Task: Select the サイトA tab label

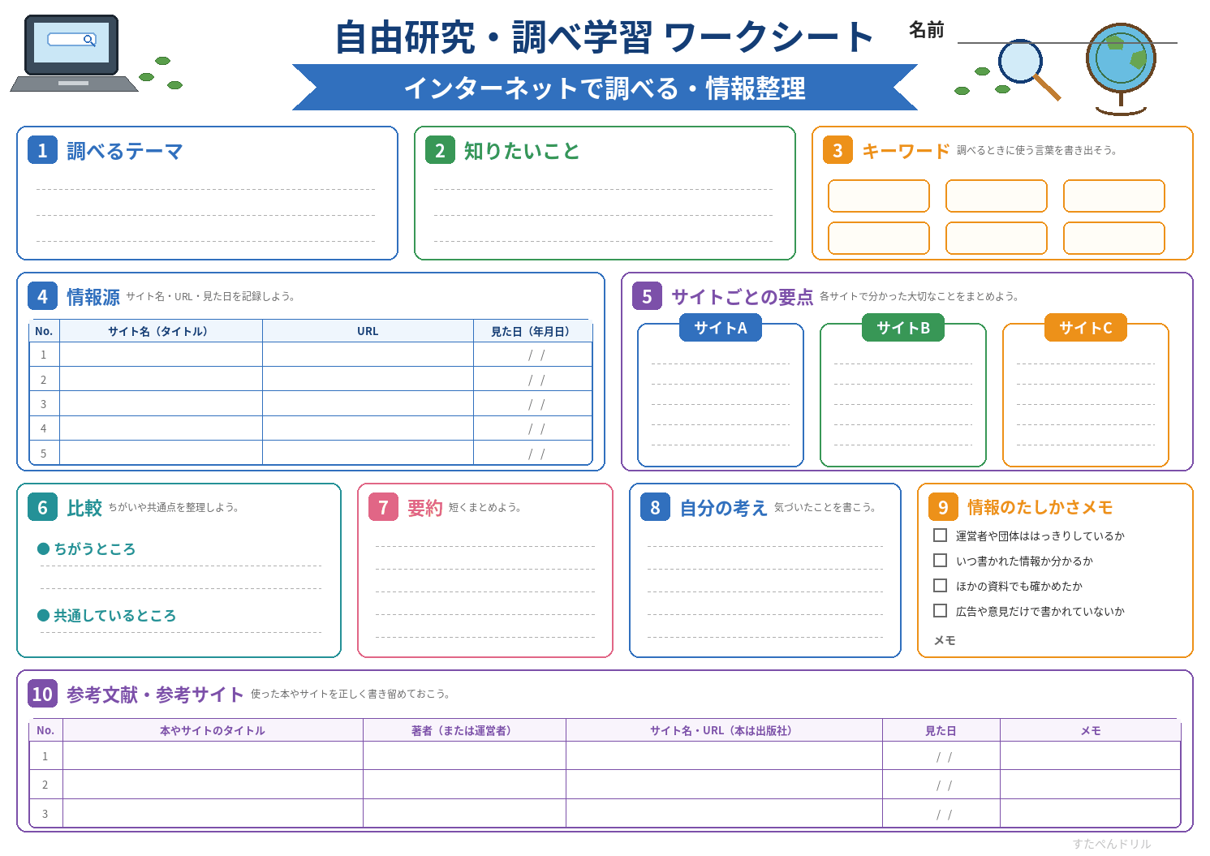Action: tap(721, 328)
